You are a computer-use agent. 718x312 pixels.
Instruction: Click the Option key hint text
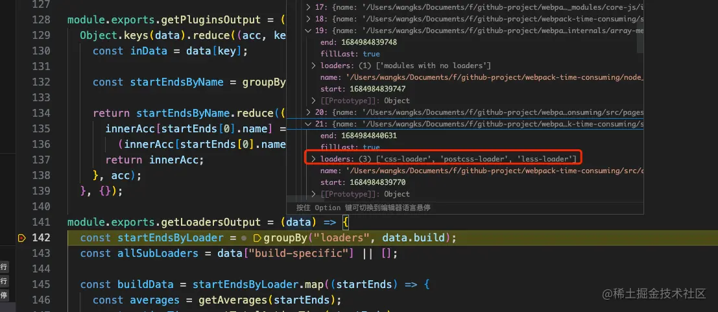point(363,208)
